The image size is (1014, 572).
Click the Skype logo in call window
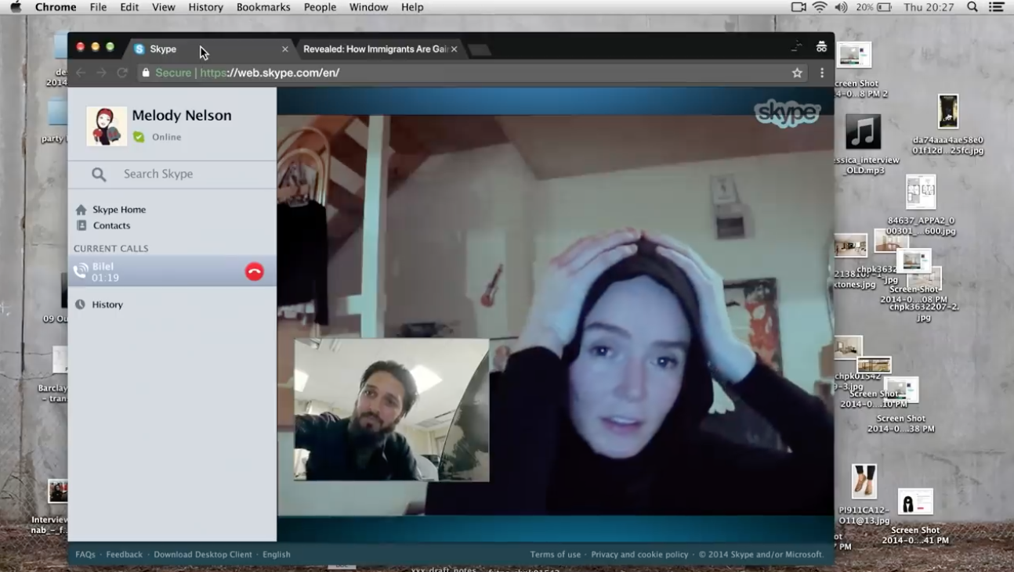pos(788,113)
